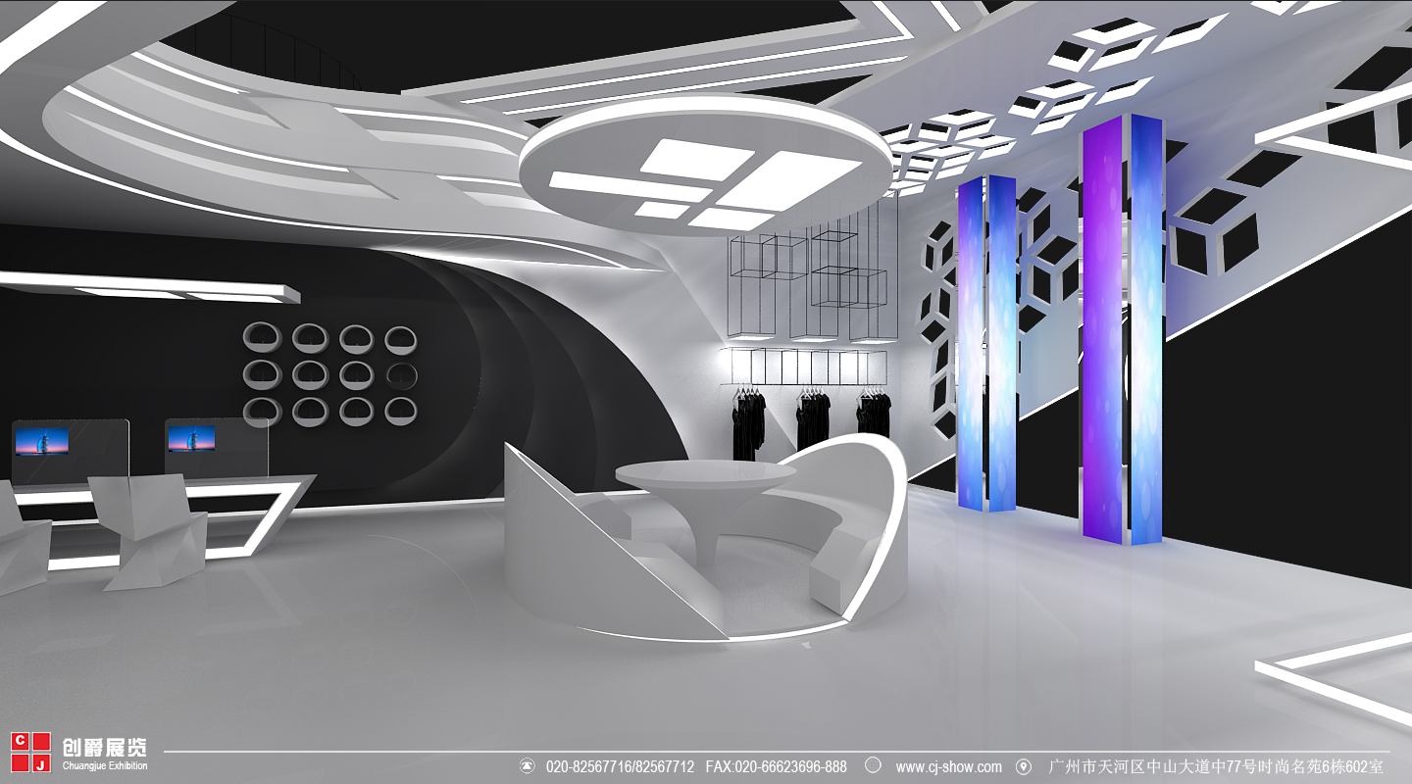Click the telephone icon in the footer
The height and width of the screenshot is (784, 1412).
click(527, 765)
